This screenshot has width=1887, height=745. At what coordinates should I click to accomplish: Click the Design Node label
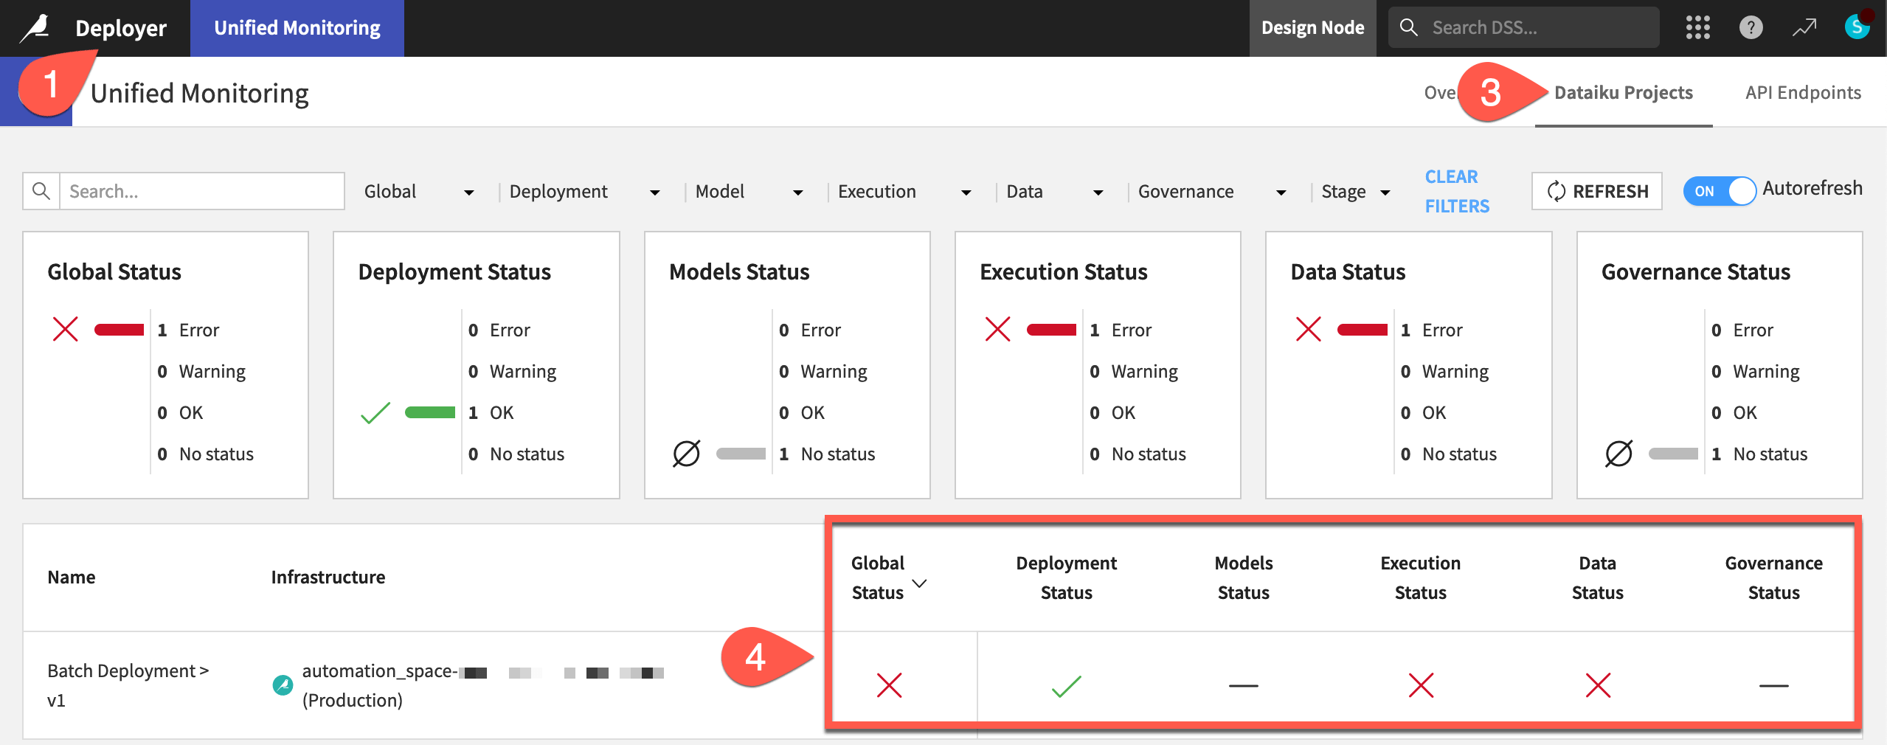coord(1312,28)
